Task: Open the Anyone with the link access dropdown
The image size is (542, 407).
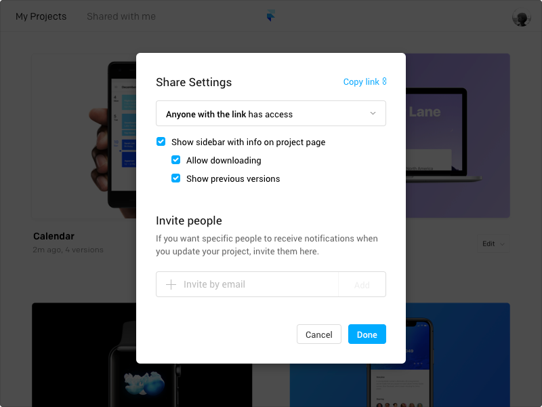Action: click(270, 113)
